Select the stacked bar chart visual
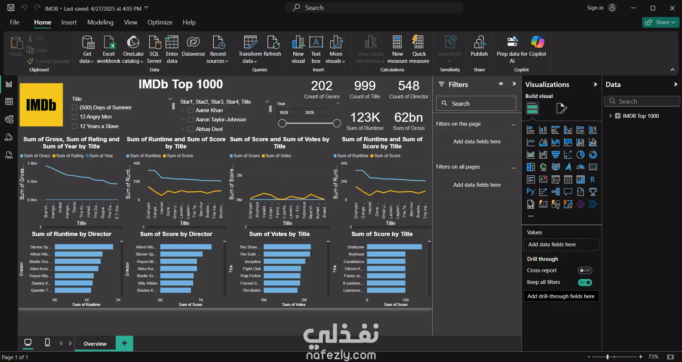The width and height of the screenshot is (682, 362). point(531,130)
